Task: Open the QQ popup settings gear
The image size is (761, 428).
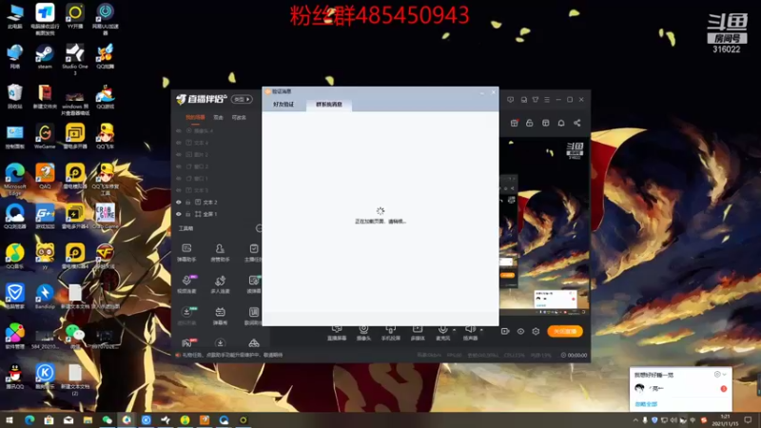Action: pos(717,375)
